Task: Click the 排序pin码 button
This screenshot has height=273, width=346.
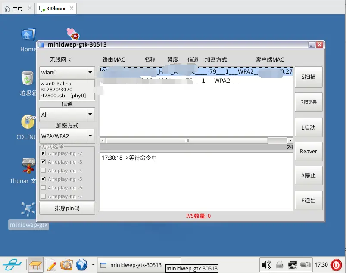Action: pos(67,208)
